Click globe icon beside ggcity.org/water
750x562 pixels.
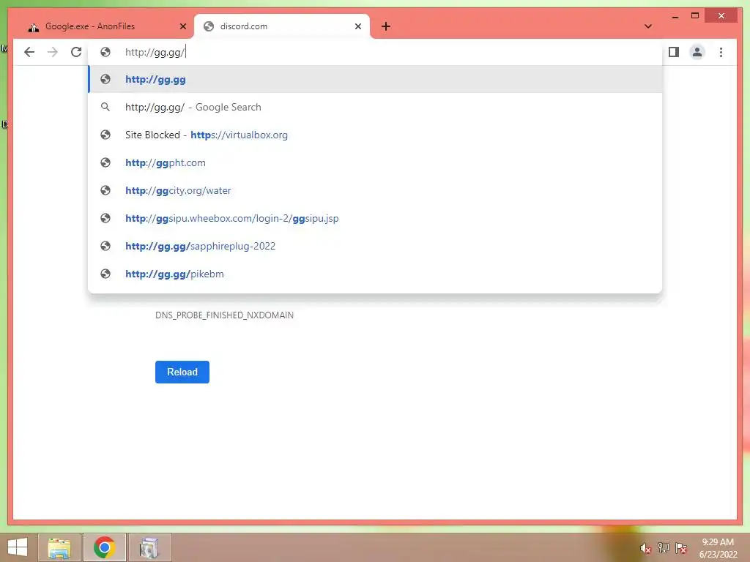tap(105, 190)
